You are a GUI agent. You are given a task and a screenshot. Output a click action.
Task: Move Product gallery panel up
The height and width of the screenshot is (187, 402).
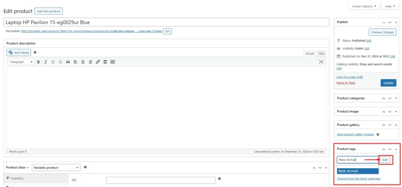point(384,125)
